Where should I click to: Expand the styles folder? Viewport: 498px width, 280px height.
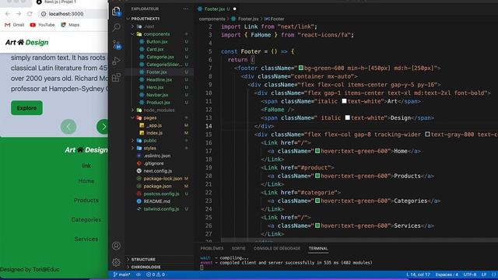point(149,149)
